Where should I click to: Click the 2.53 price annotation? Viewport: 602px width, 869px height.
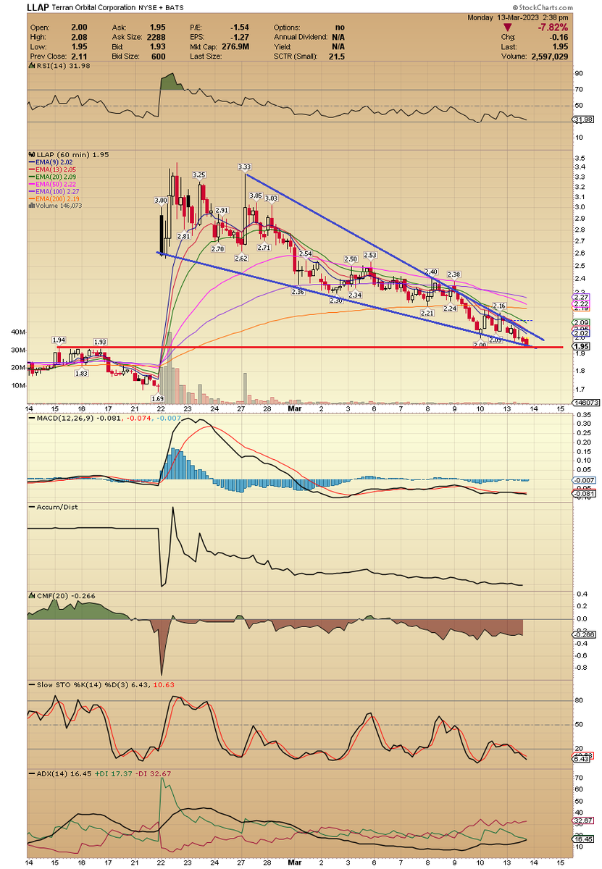point(370,255)
